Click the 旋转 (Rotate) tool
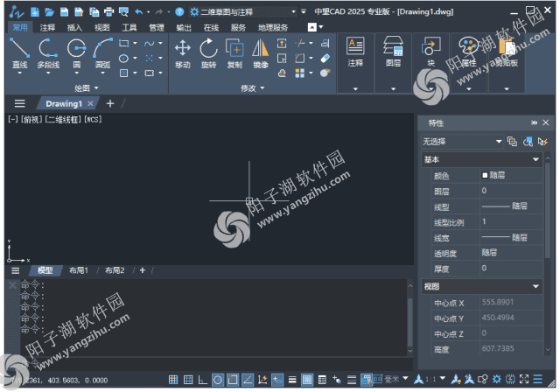The width and height of the screenshot is (560, 392). pos(208,53)
